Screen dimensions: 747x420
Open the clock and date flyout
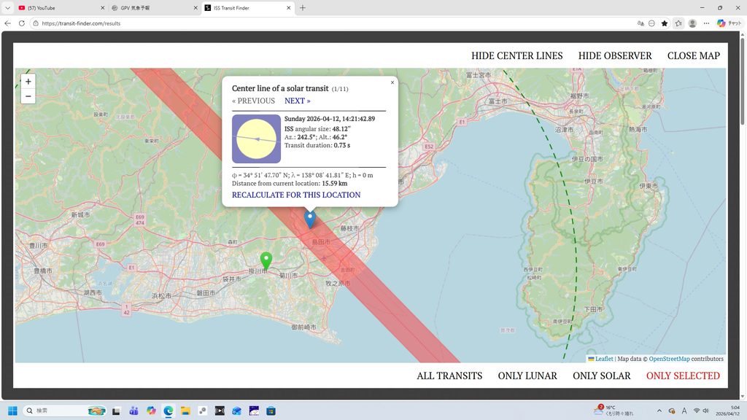(727, 411)
